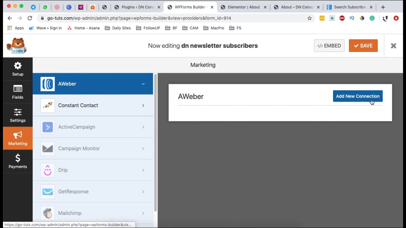Open the Elementor pinned tab

pos(81,7)
